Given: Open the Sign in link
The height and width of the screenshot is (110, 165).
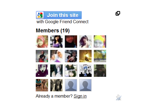Looking at the screenshot, I should (80, 96).
